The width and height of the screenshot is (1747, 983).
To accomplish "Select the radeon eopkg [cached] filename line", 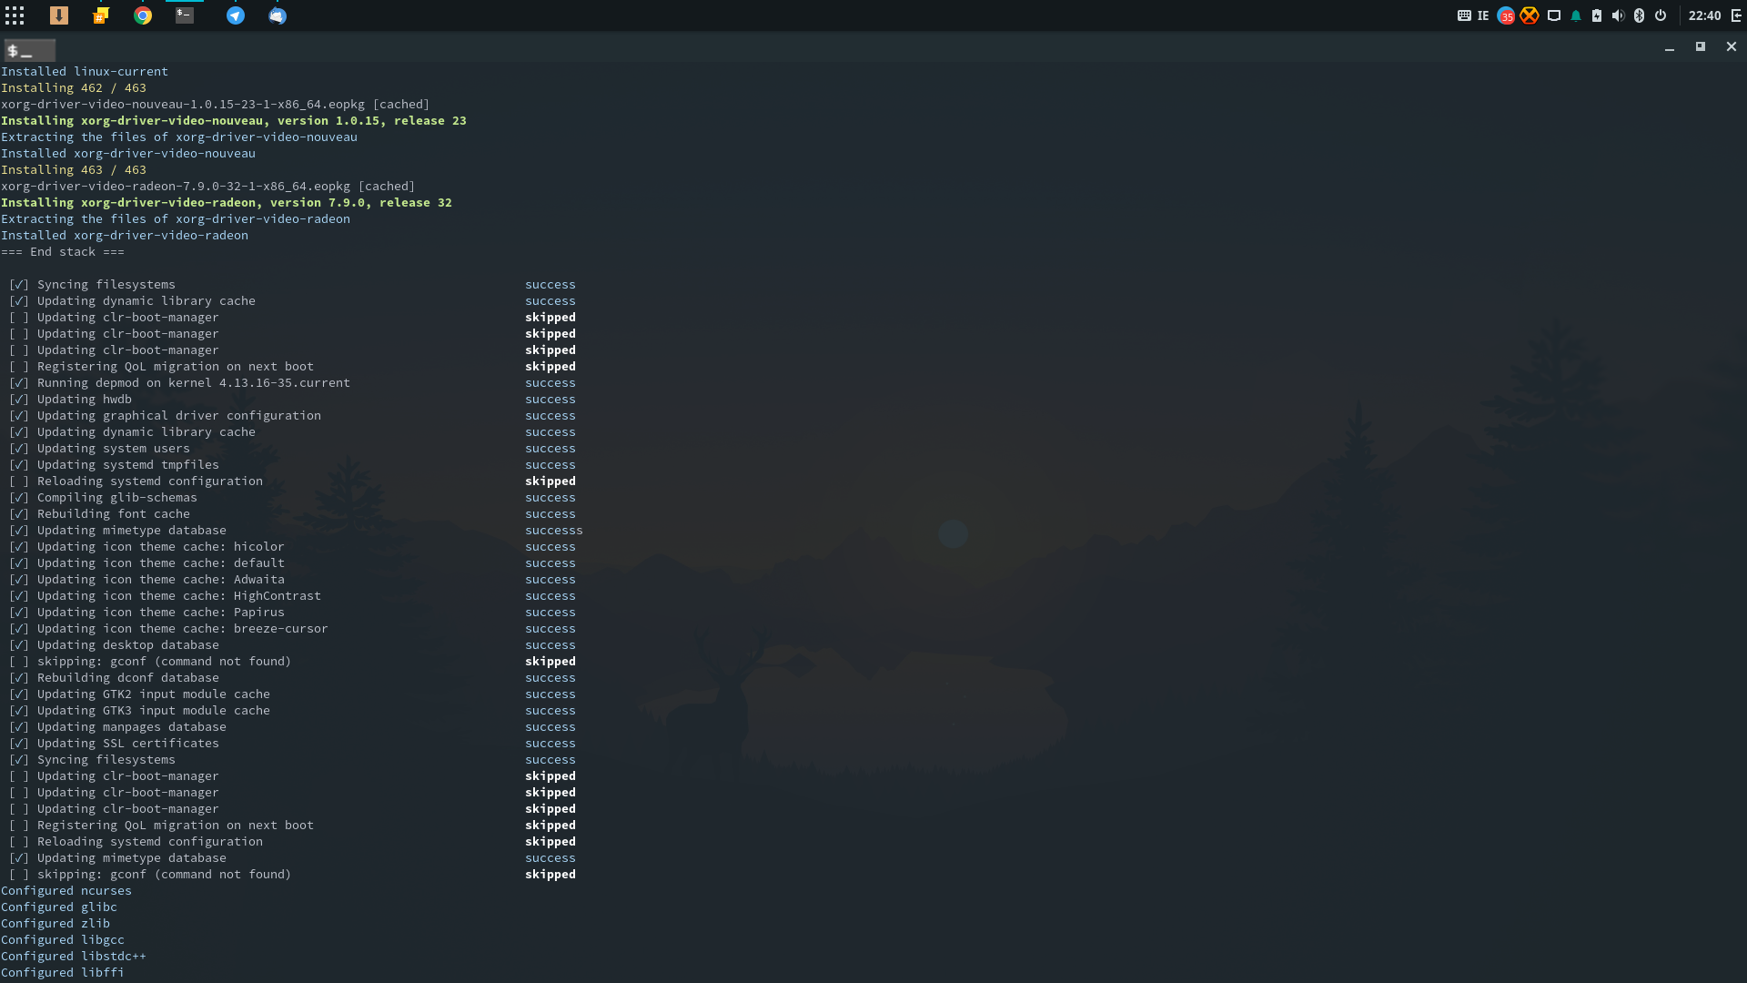I will (x=208, y=186).
